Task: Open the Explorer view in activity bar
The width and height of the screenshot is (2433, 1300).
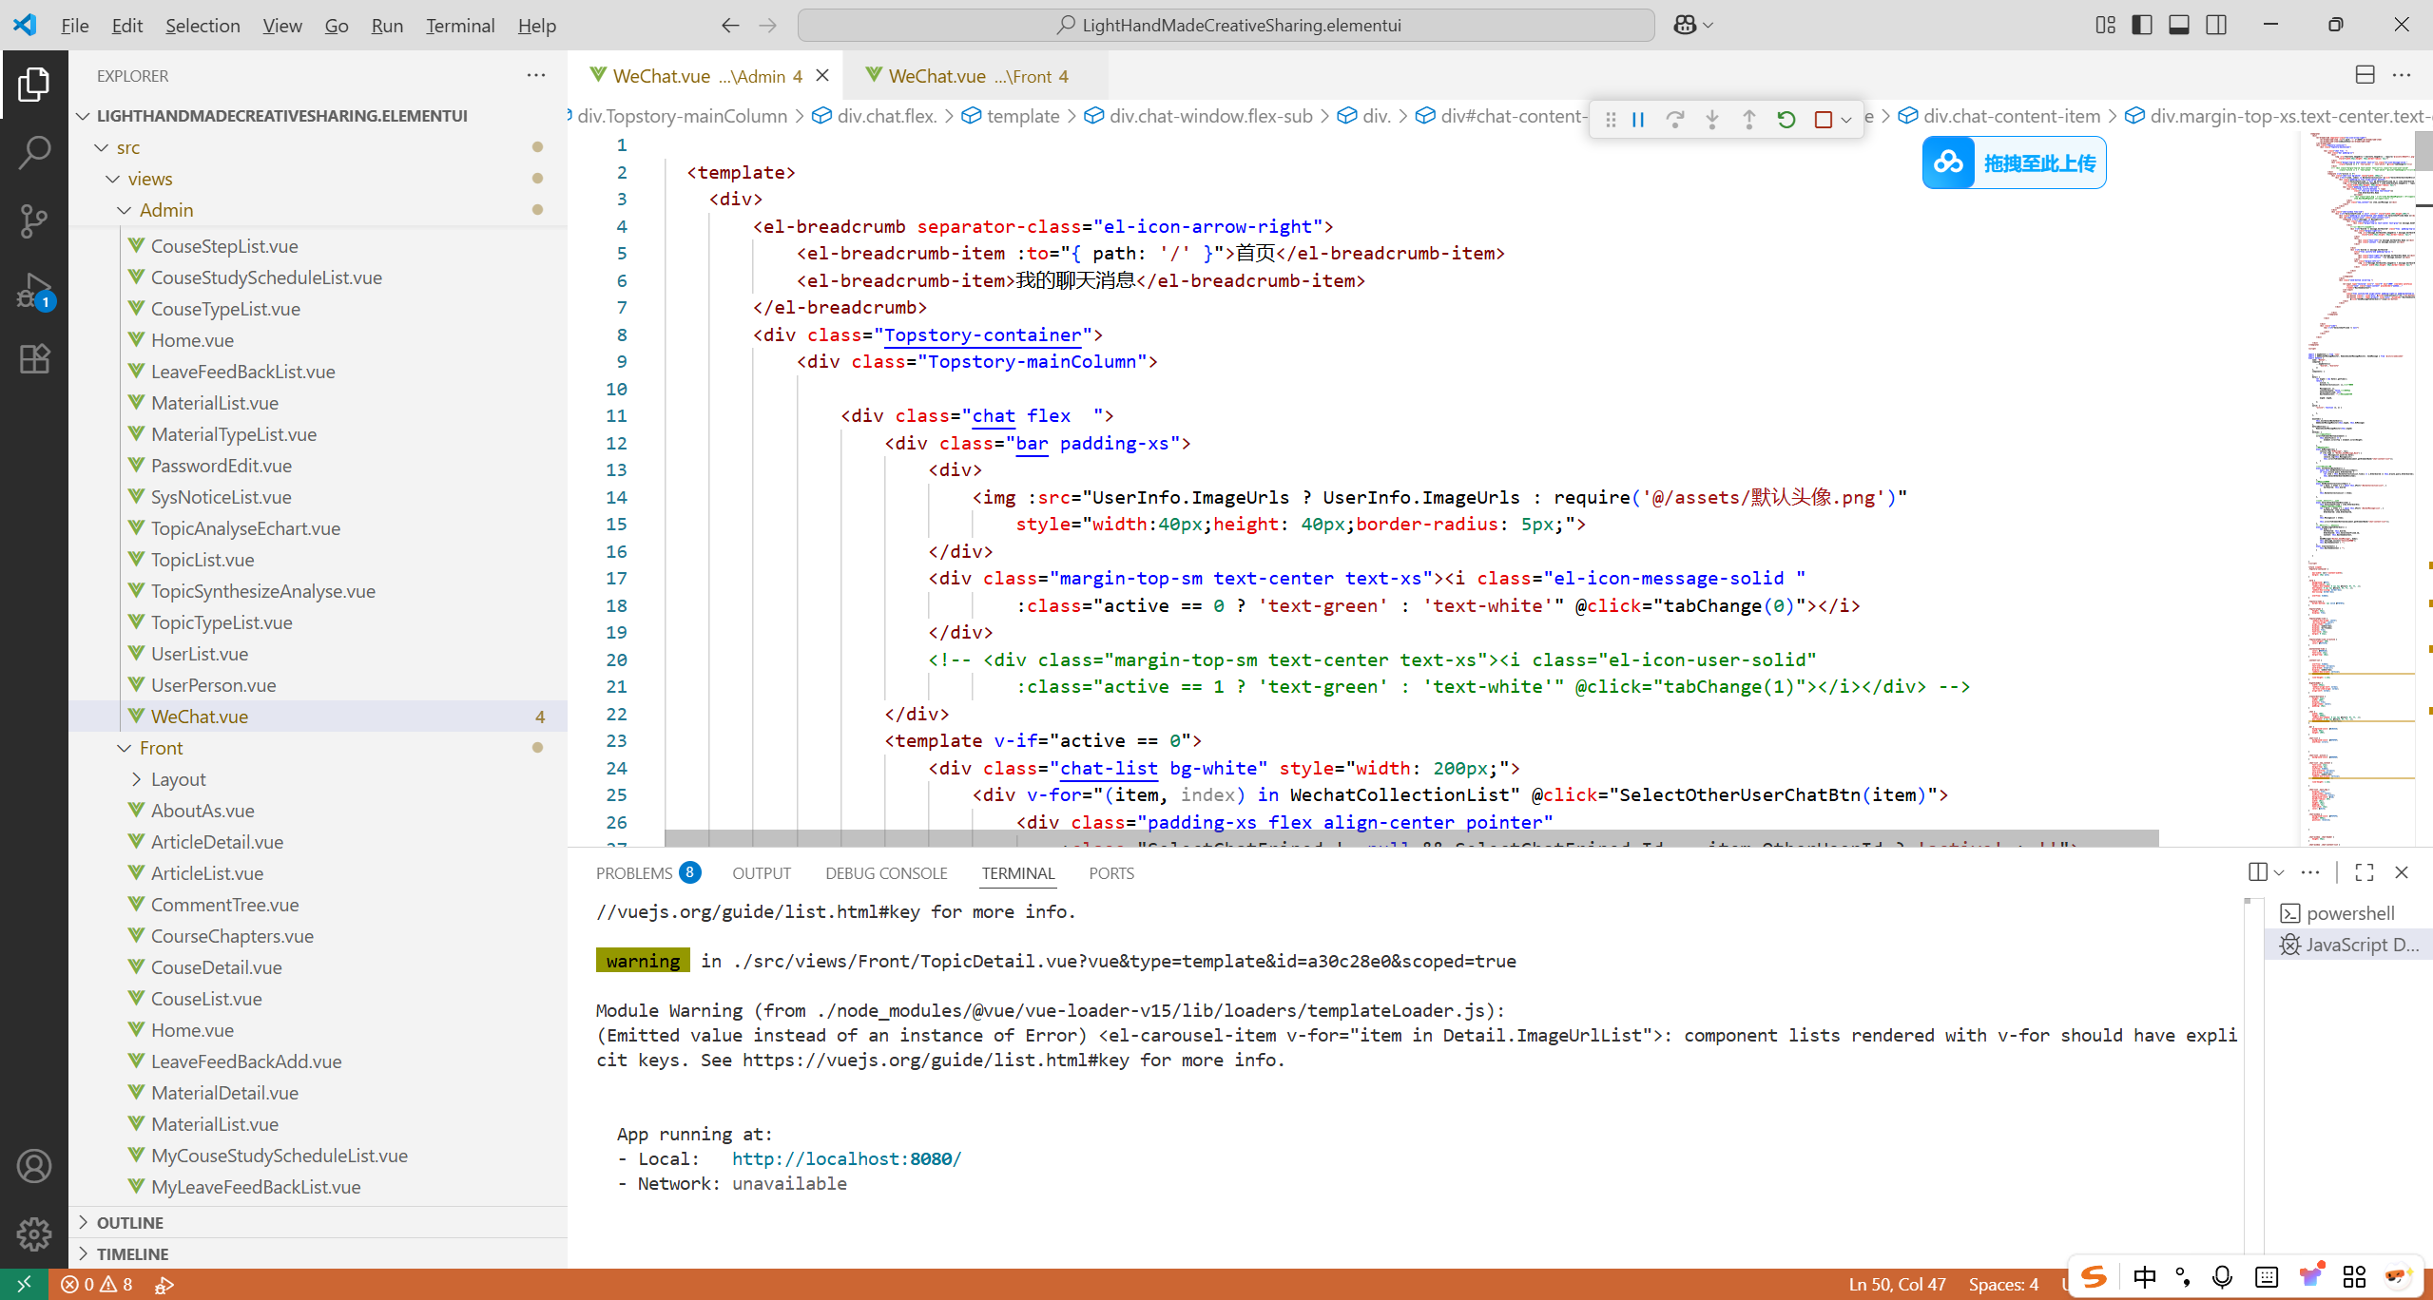Action: tap(34, 86)
